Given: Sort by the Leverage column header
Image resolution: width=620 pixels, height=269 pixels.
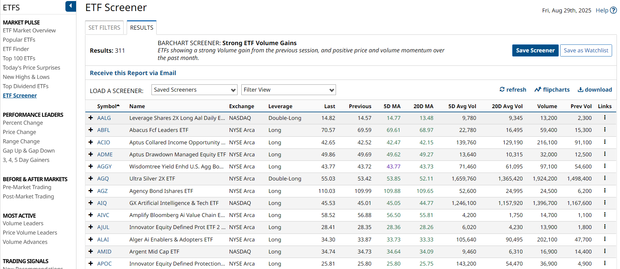Looking at the screenshot, I should pyautogui.click(x=280, y=106).
